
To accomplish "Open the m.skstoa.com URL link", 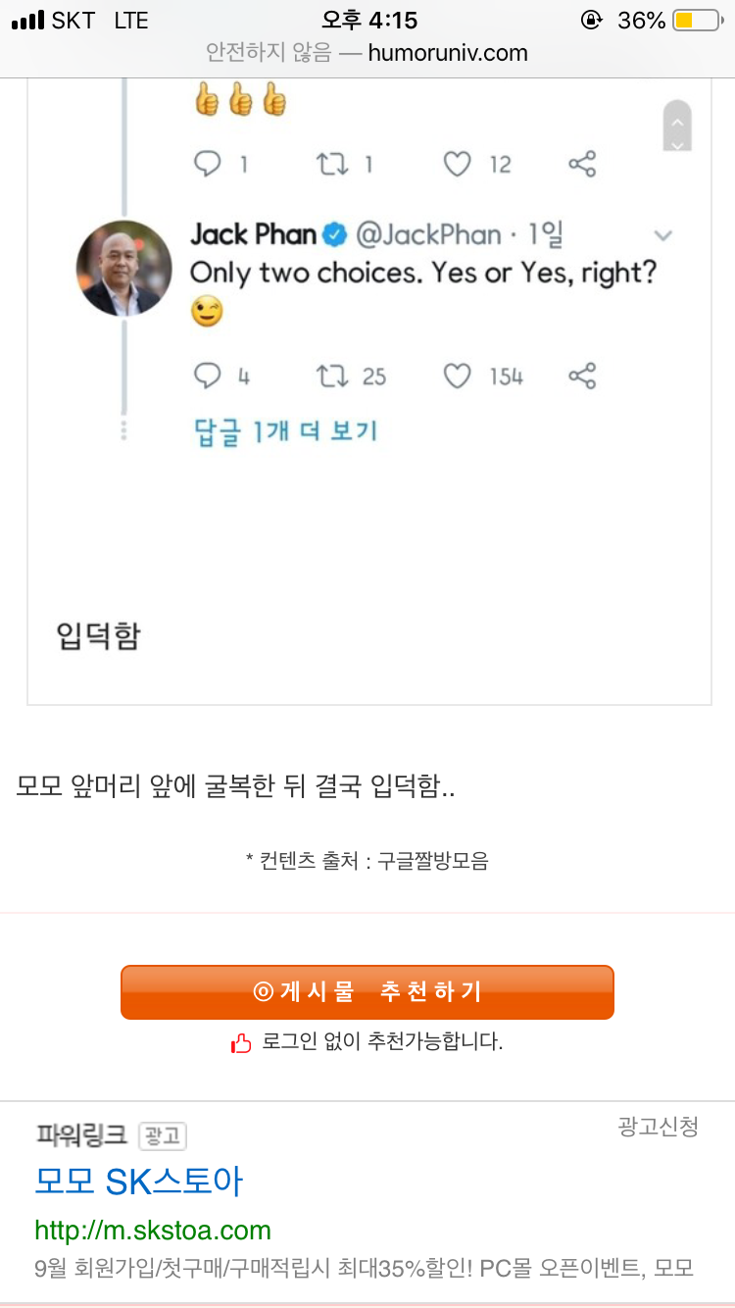I will (153, 1230).
